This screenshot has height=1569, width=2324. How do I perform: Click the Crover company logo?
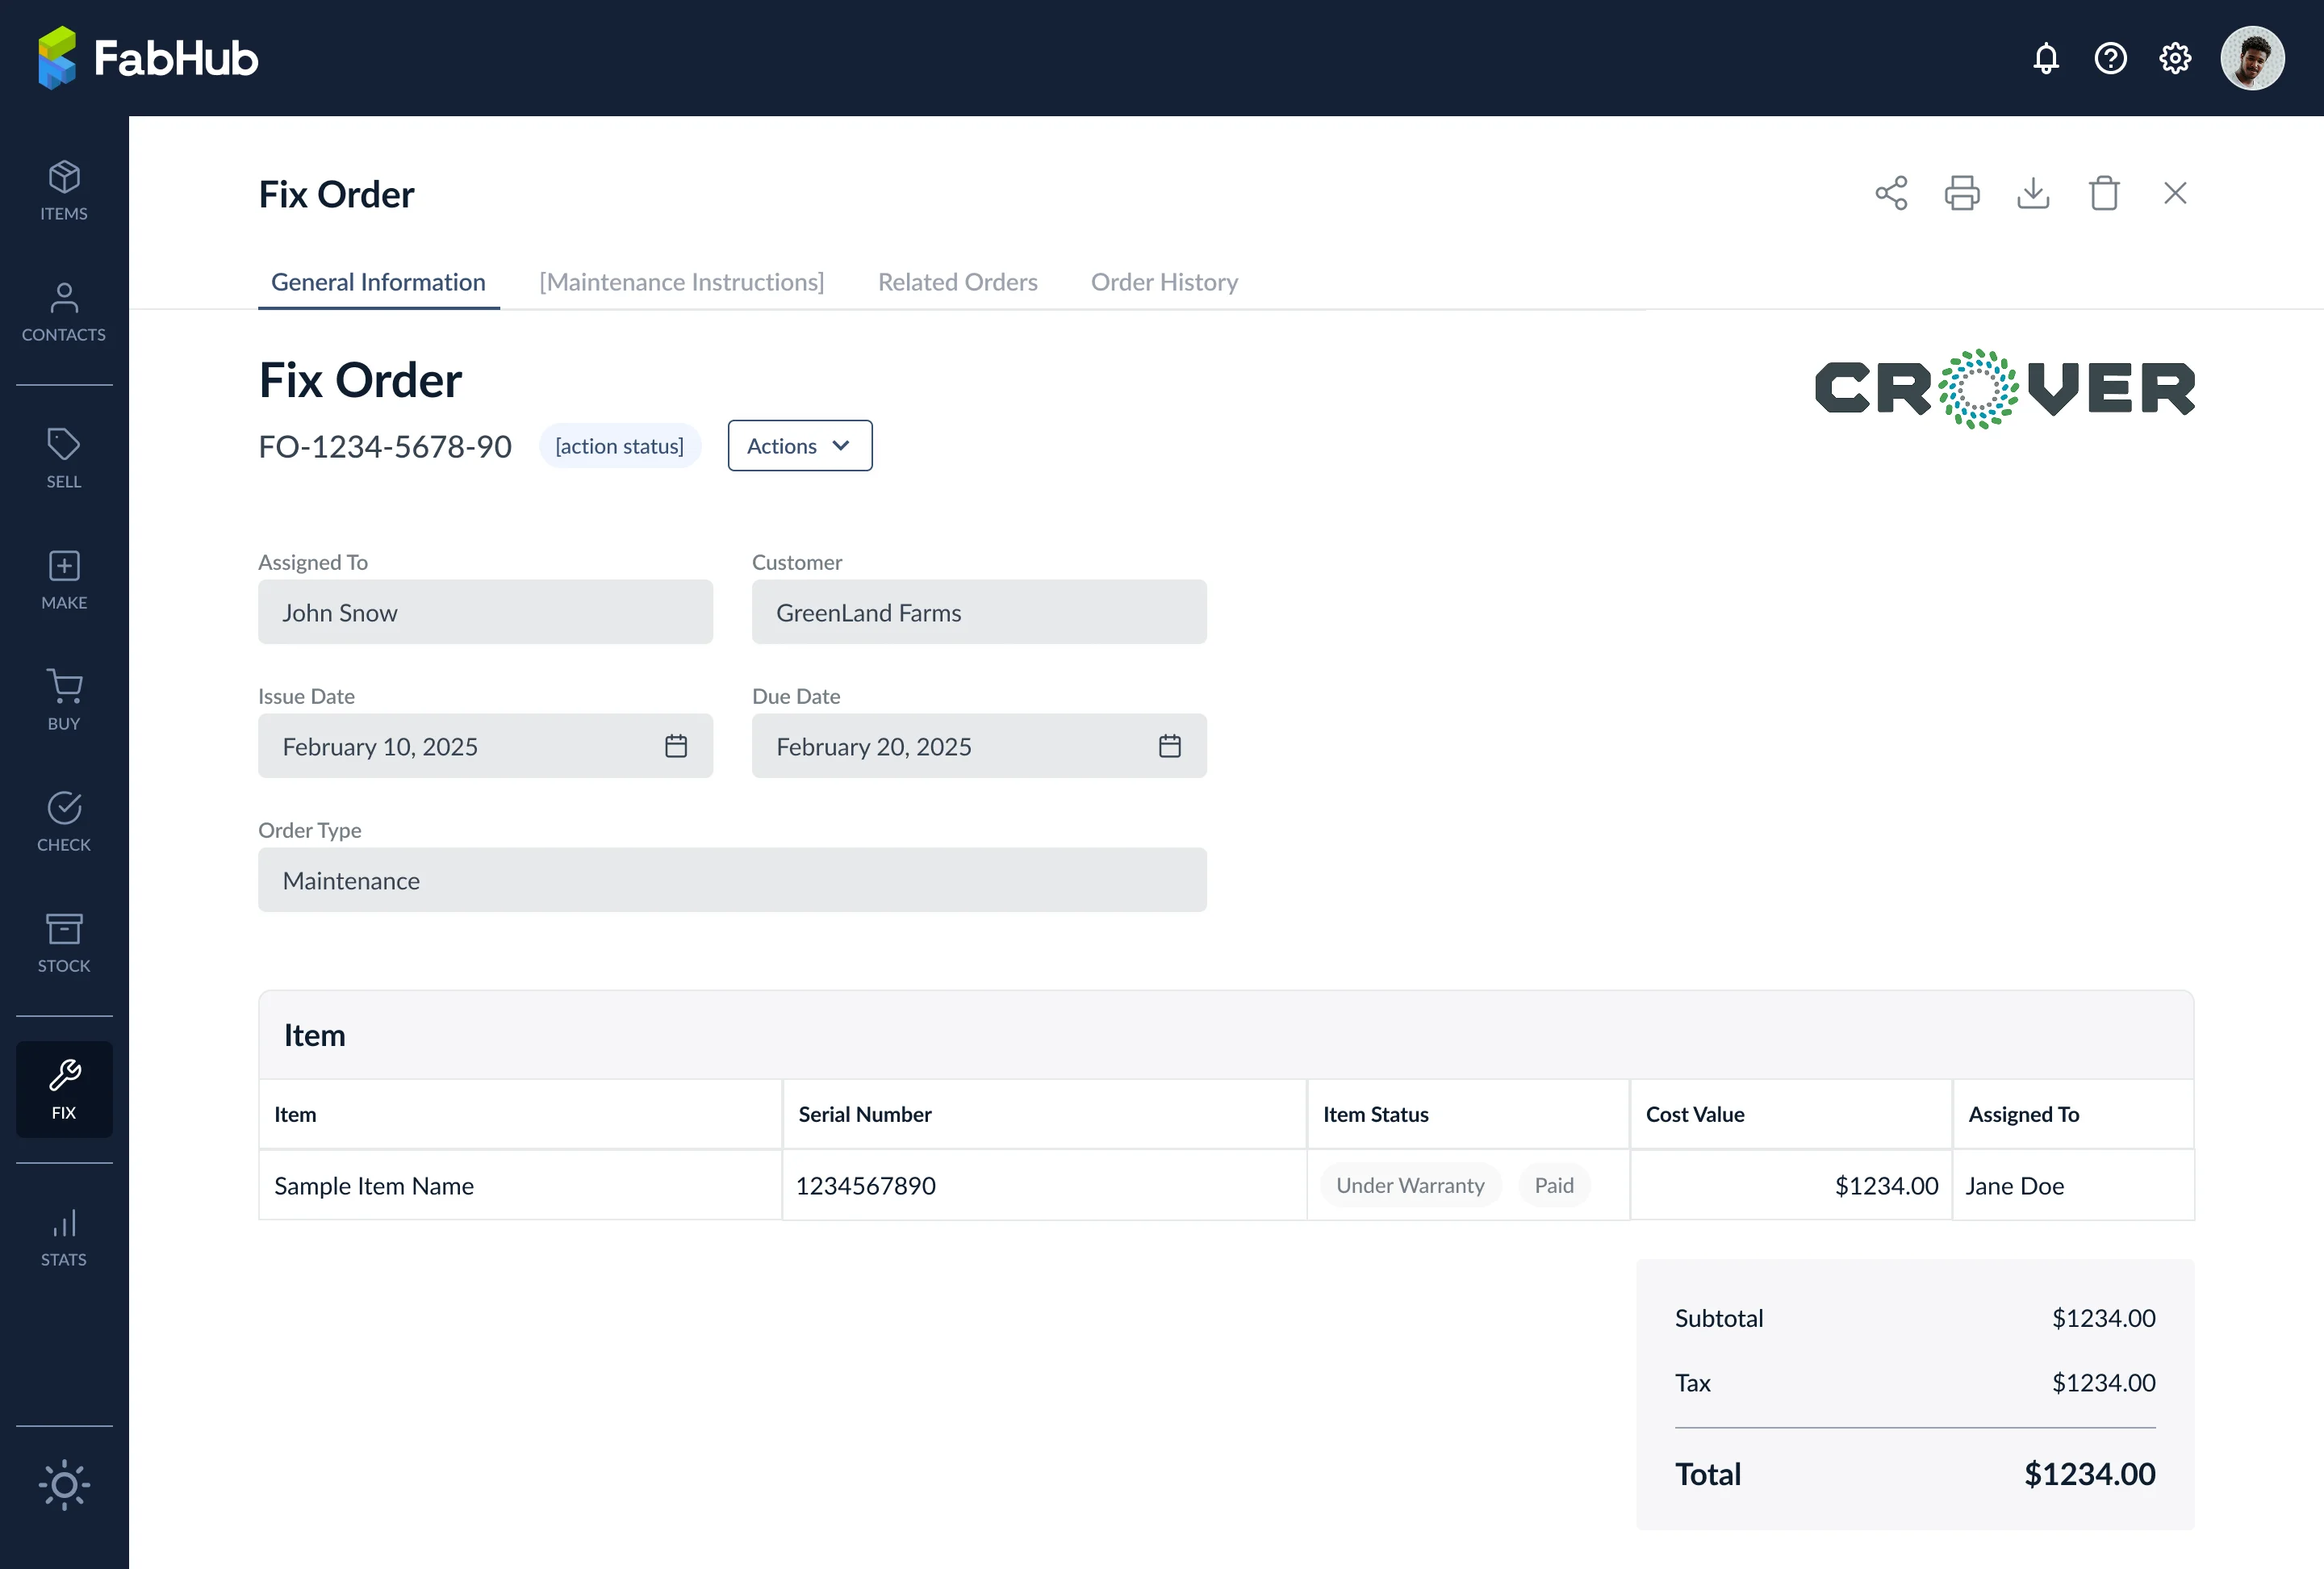(x=2004, y=389)
